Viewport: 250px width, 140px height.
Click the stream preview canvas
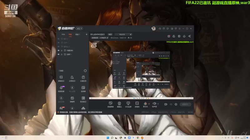tap(141, 70)
